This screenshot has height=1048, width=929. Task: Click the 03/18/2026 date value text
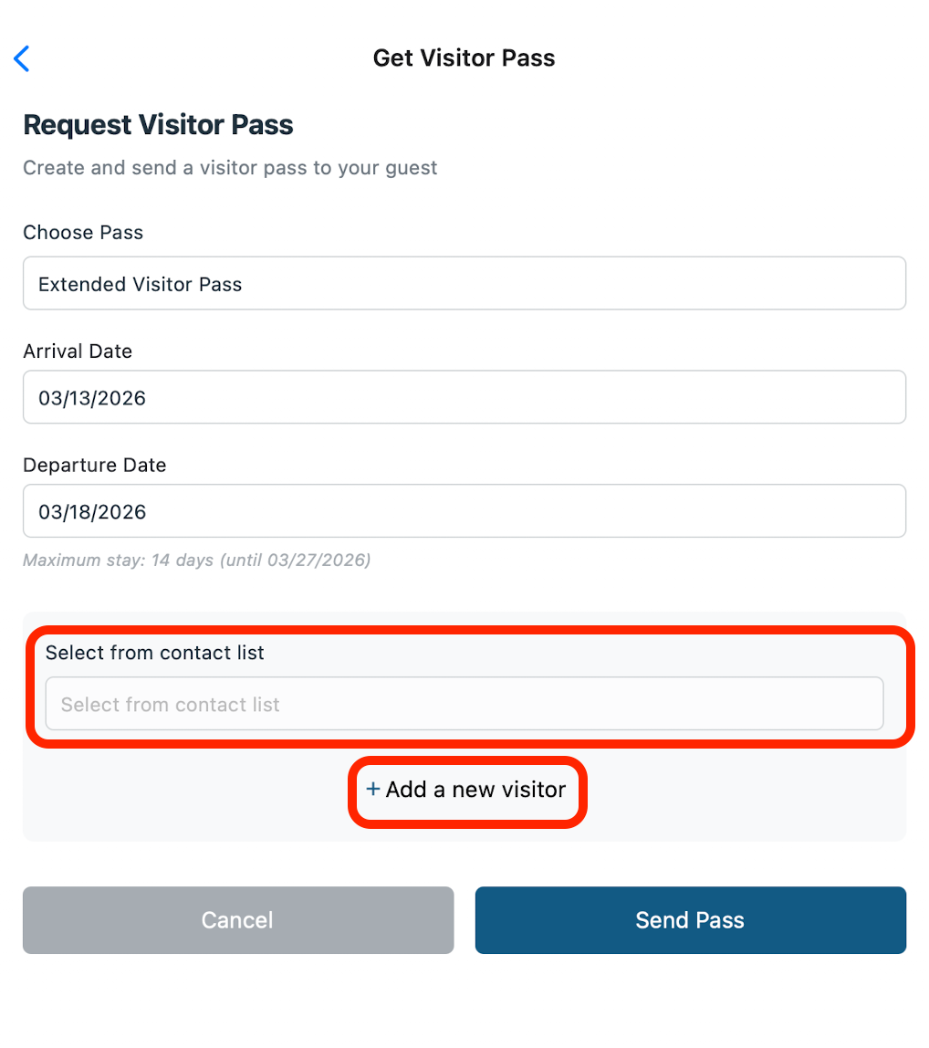pyautogui.click(x=92, y=512)
